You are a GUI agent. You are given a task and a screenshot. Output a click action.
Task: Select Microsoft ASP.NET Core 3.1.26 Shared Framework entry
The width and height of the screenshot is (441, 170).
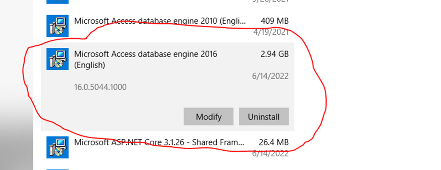[159, 142]
